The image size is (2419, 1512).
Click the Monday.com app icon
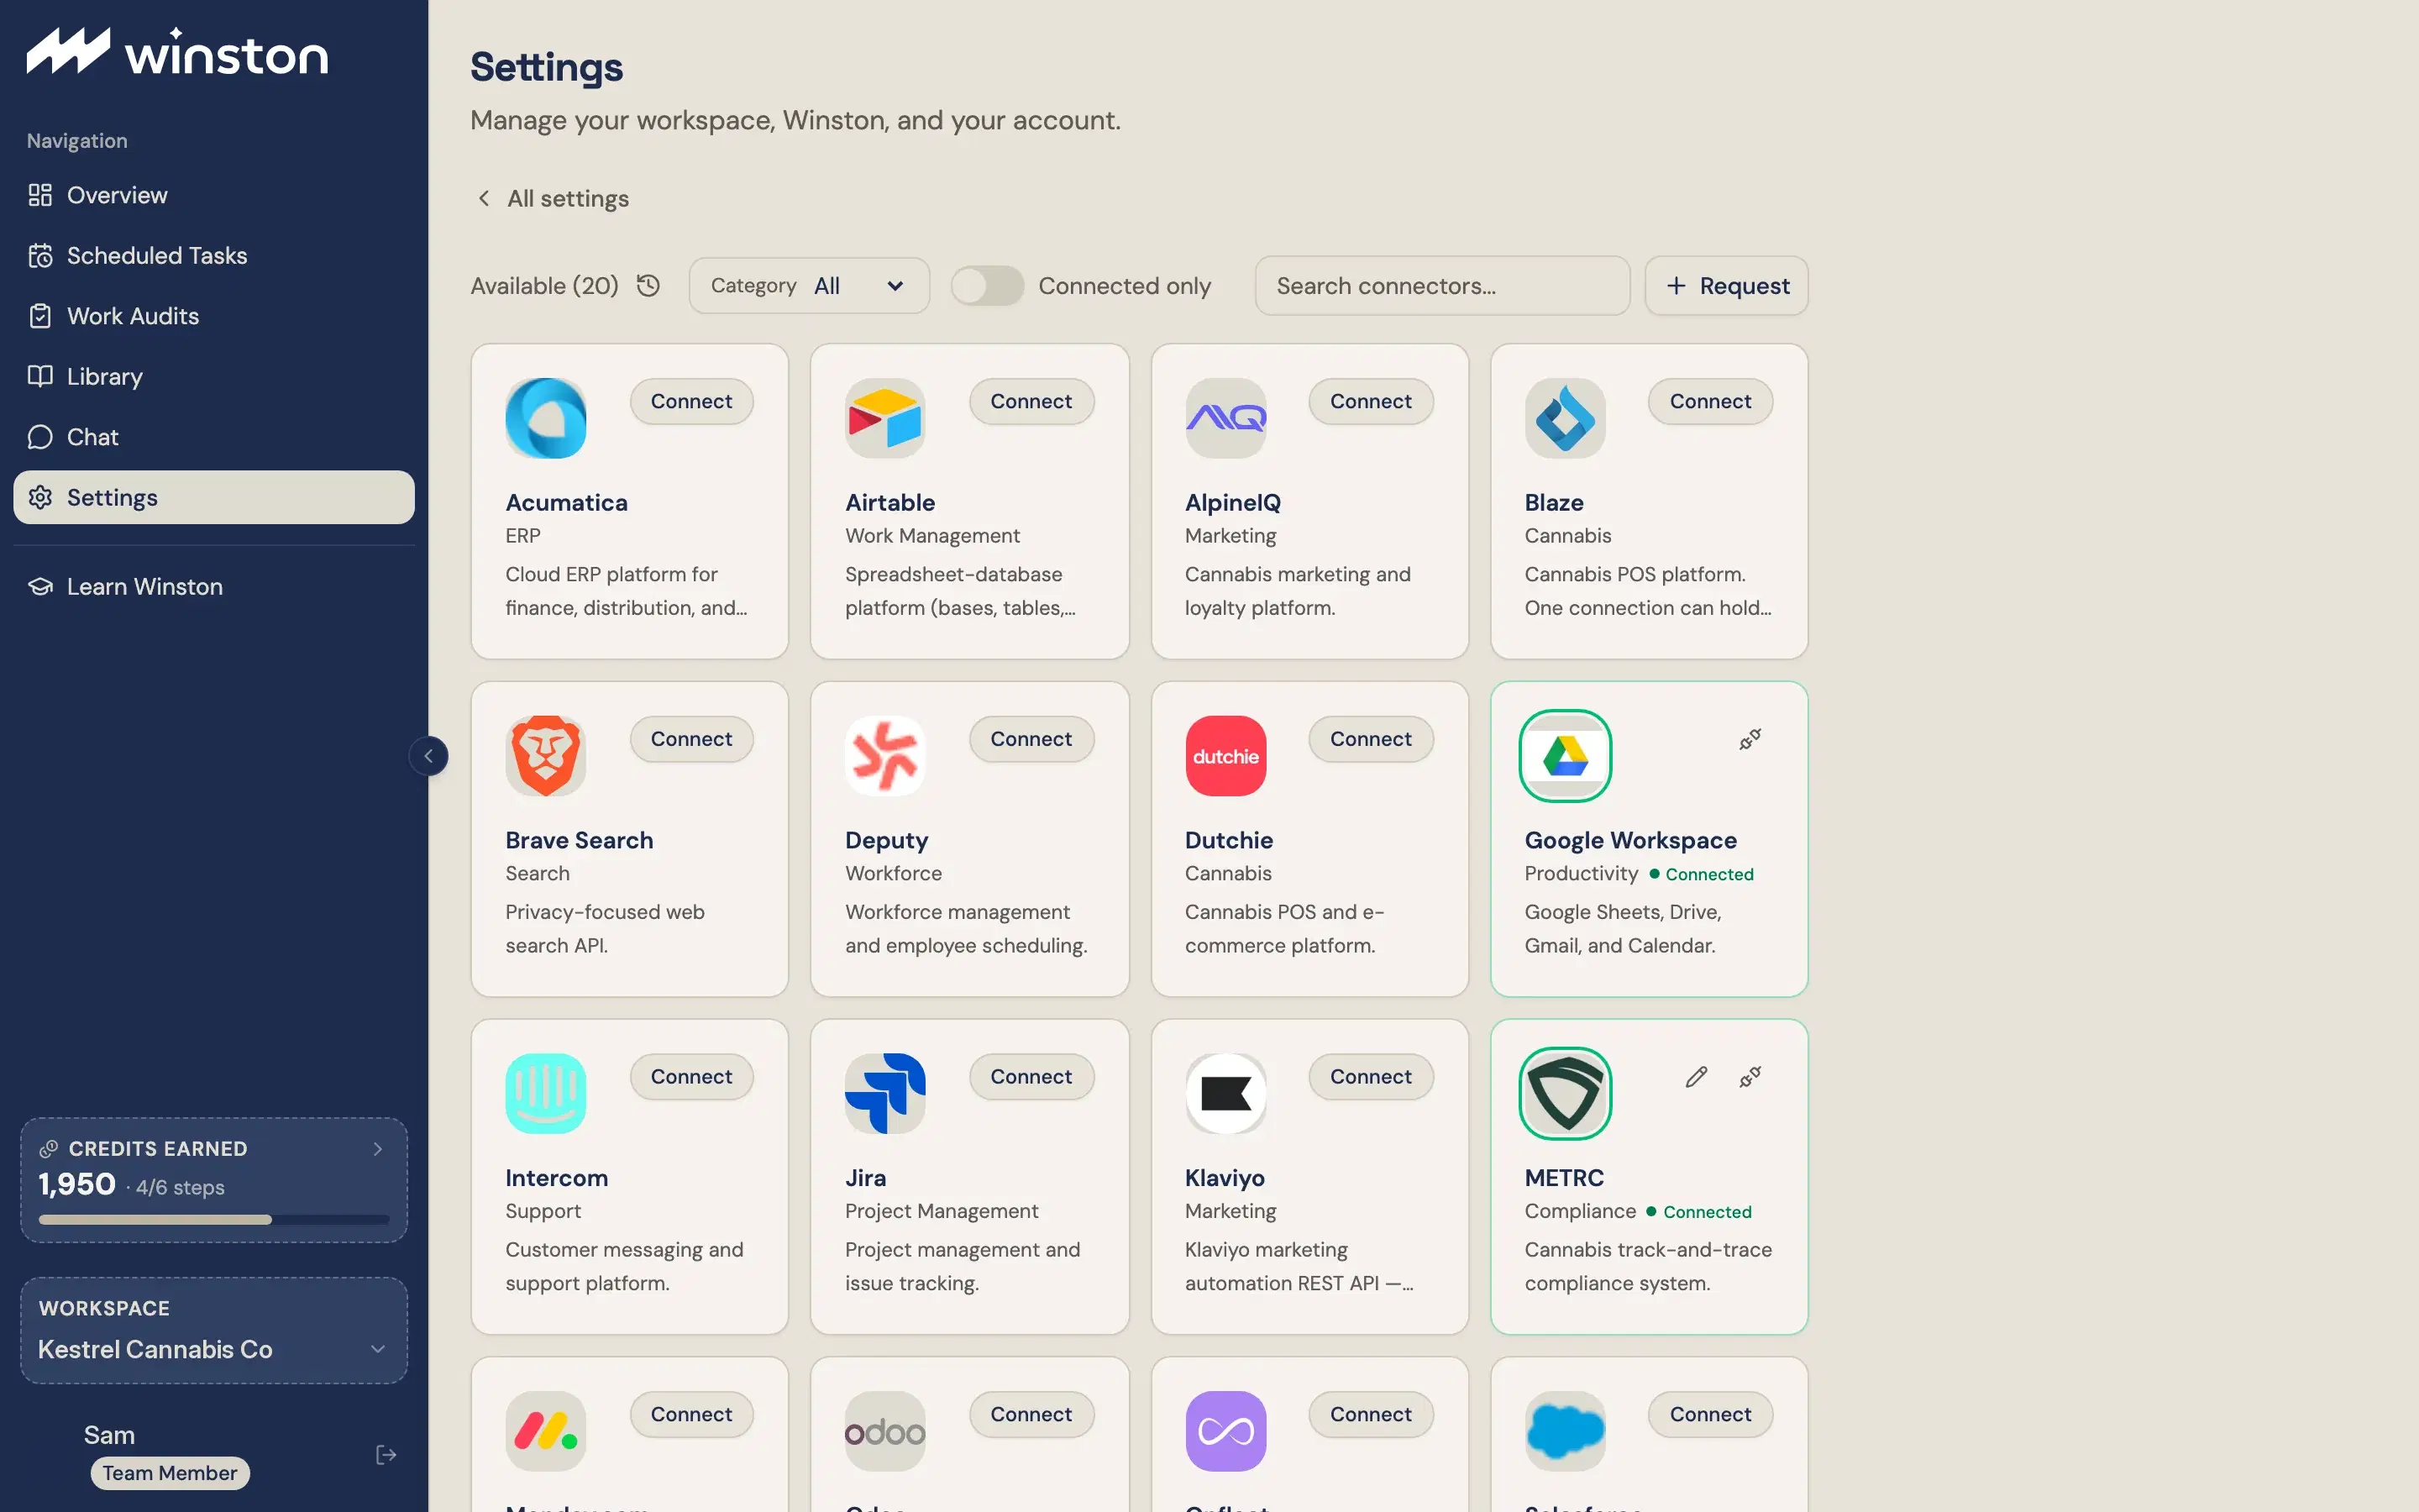(546, 1431)
